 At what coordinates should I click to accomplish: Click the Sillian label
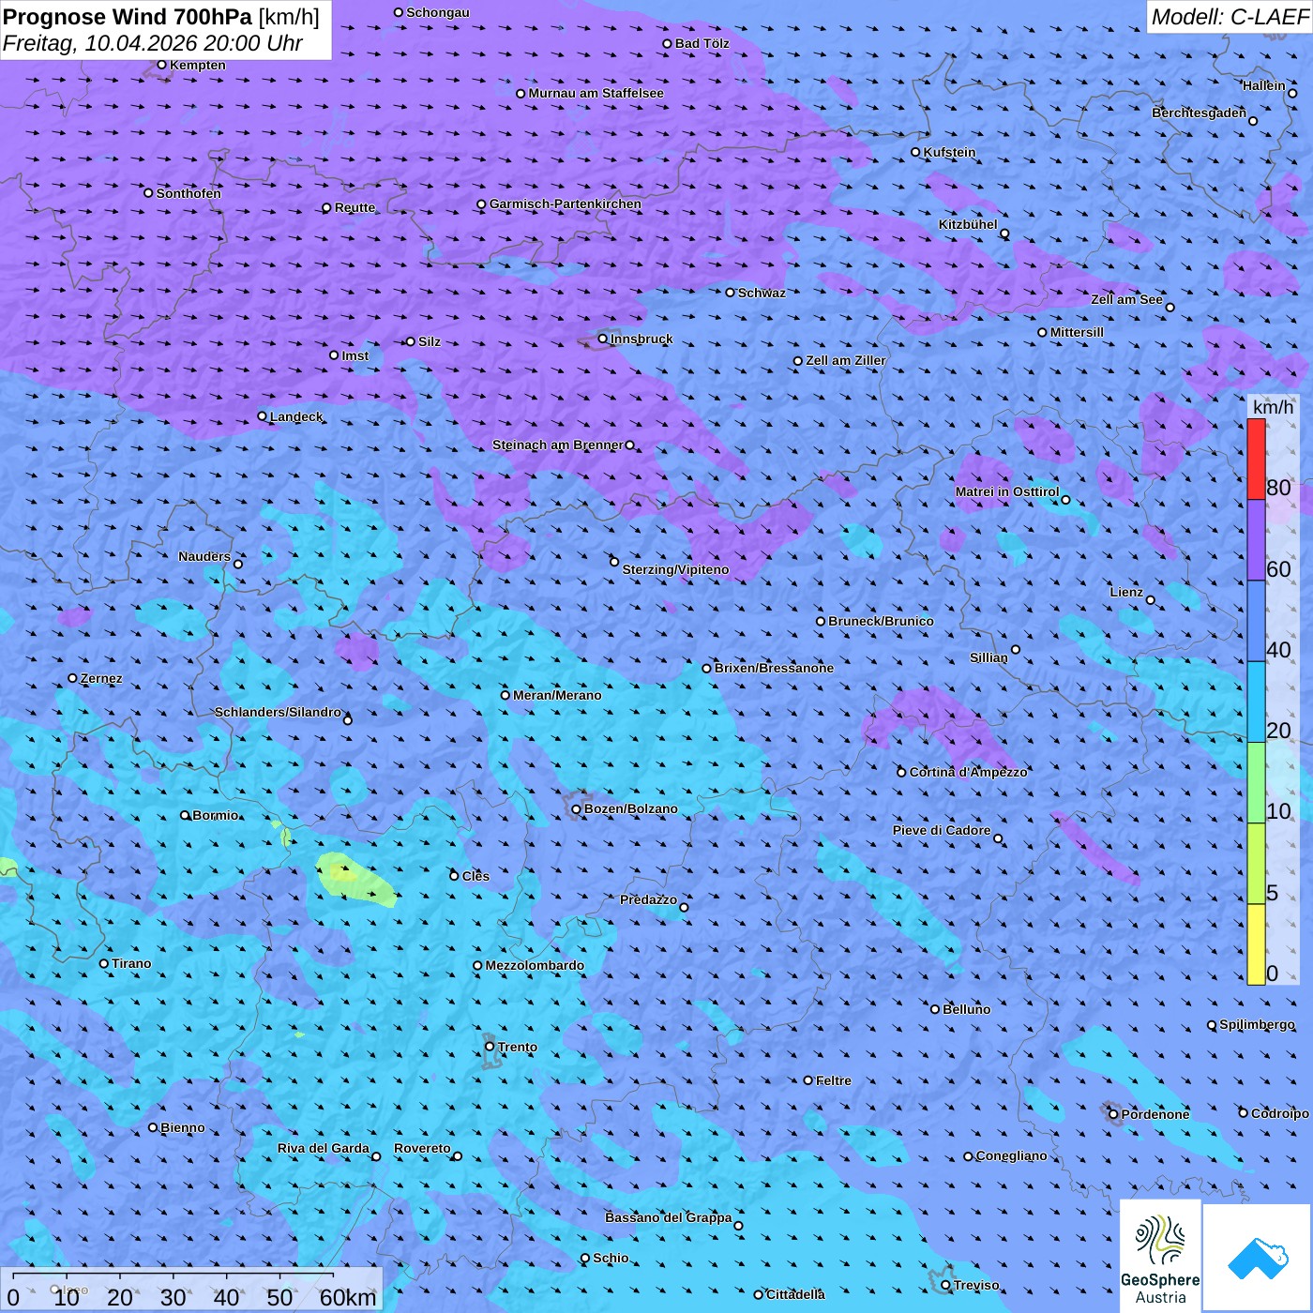coord(989,657)
